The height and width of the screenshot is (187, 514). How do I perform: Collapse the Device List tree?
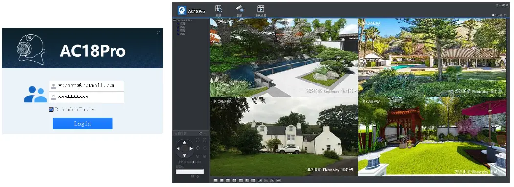pos(175,21)
